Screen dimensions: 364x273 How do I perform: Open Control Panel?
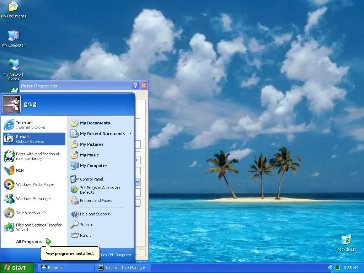click(x=101, y=179)
